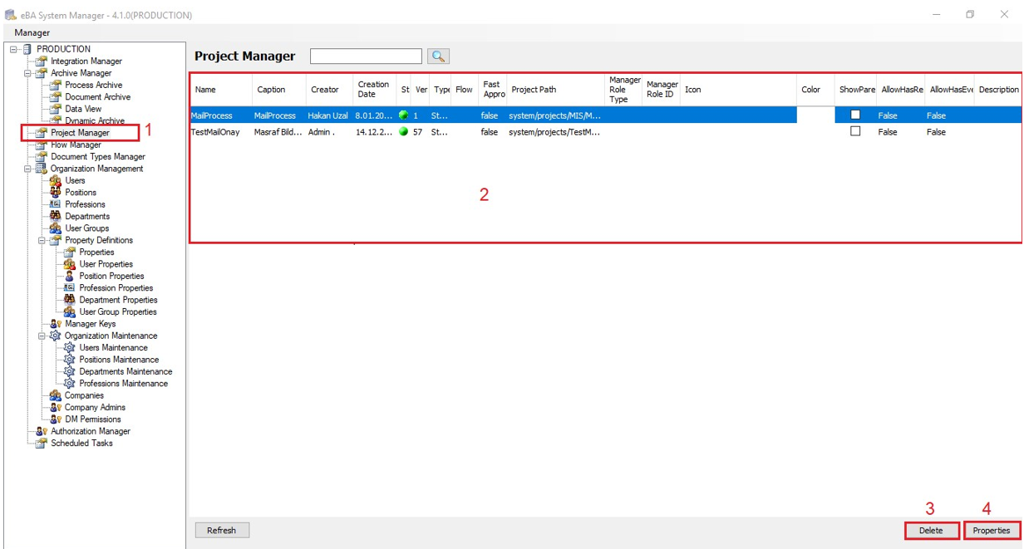The width and height of the screenshot is (1029, 549).
Task: Click the Refresh button
Action: coord(222,530)
